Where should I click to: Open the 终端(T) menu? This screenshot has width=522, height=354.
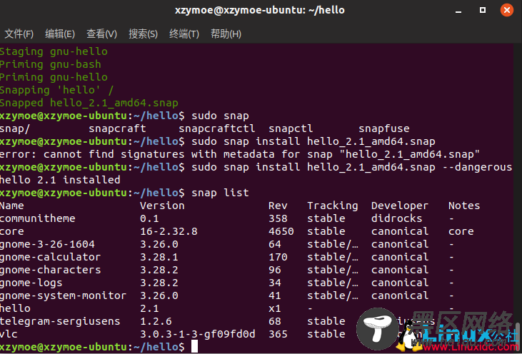(184, 34)
